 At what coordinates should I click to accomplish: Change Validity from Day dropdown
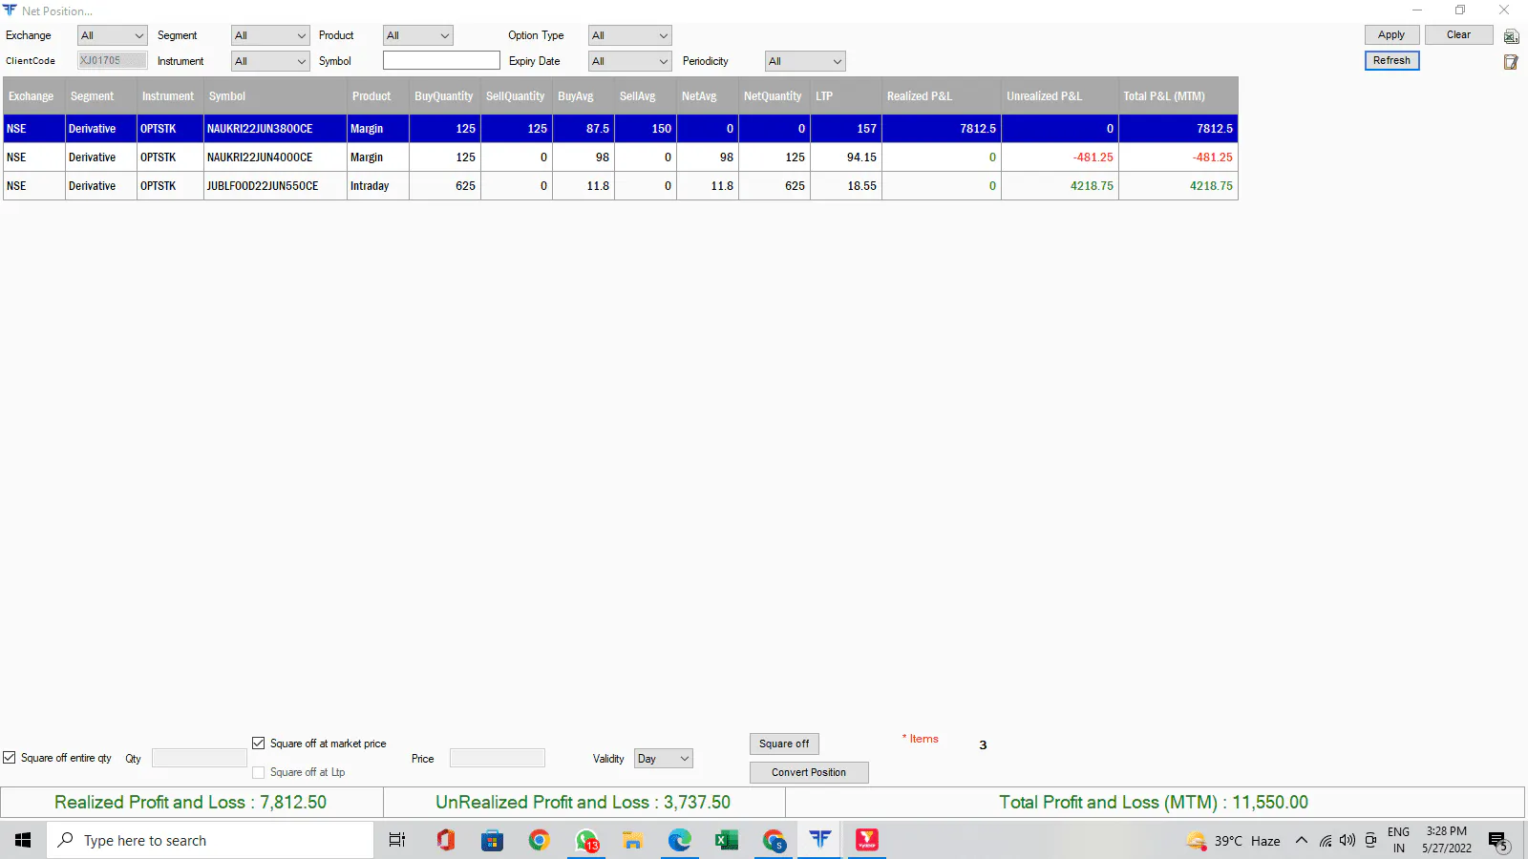coord(664,759)
